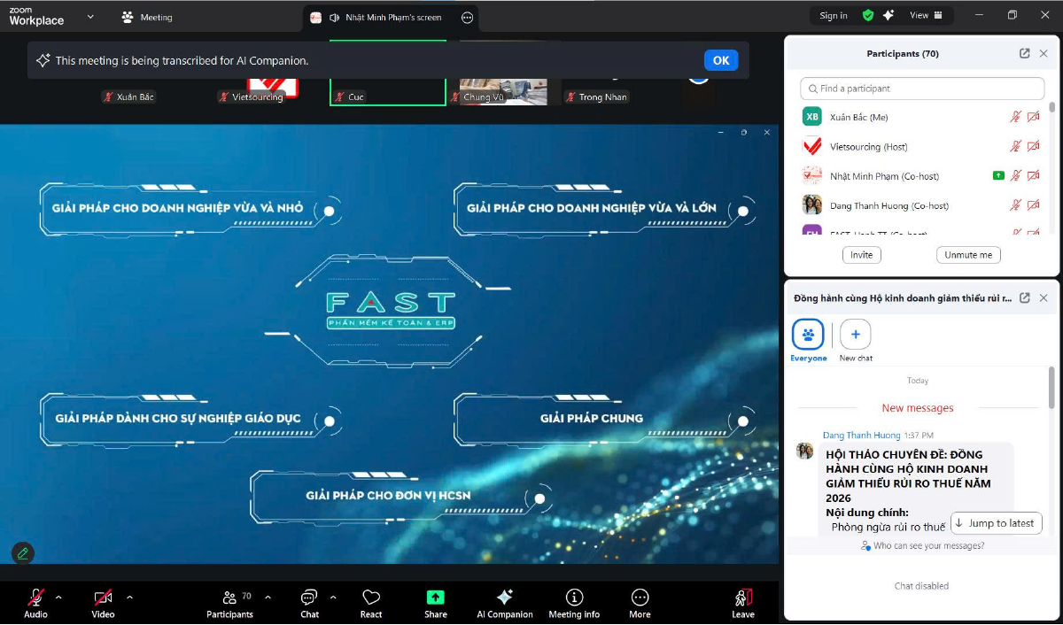Expand audio settings arrow

click(58, 597)
